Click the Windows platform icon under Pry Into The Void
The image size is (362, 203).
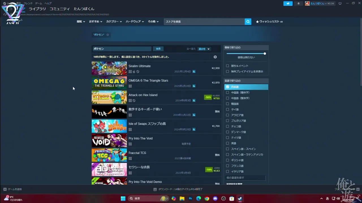click(130, 144)
